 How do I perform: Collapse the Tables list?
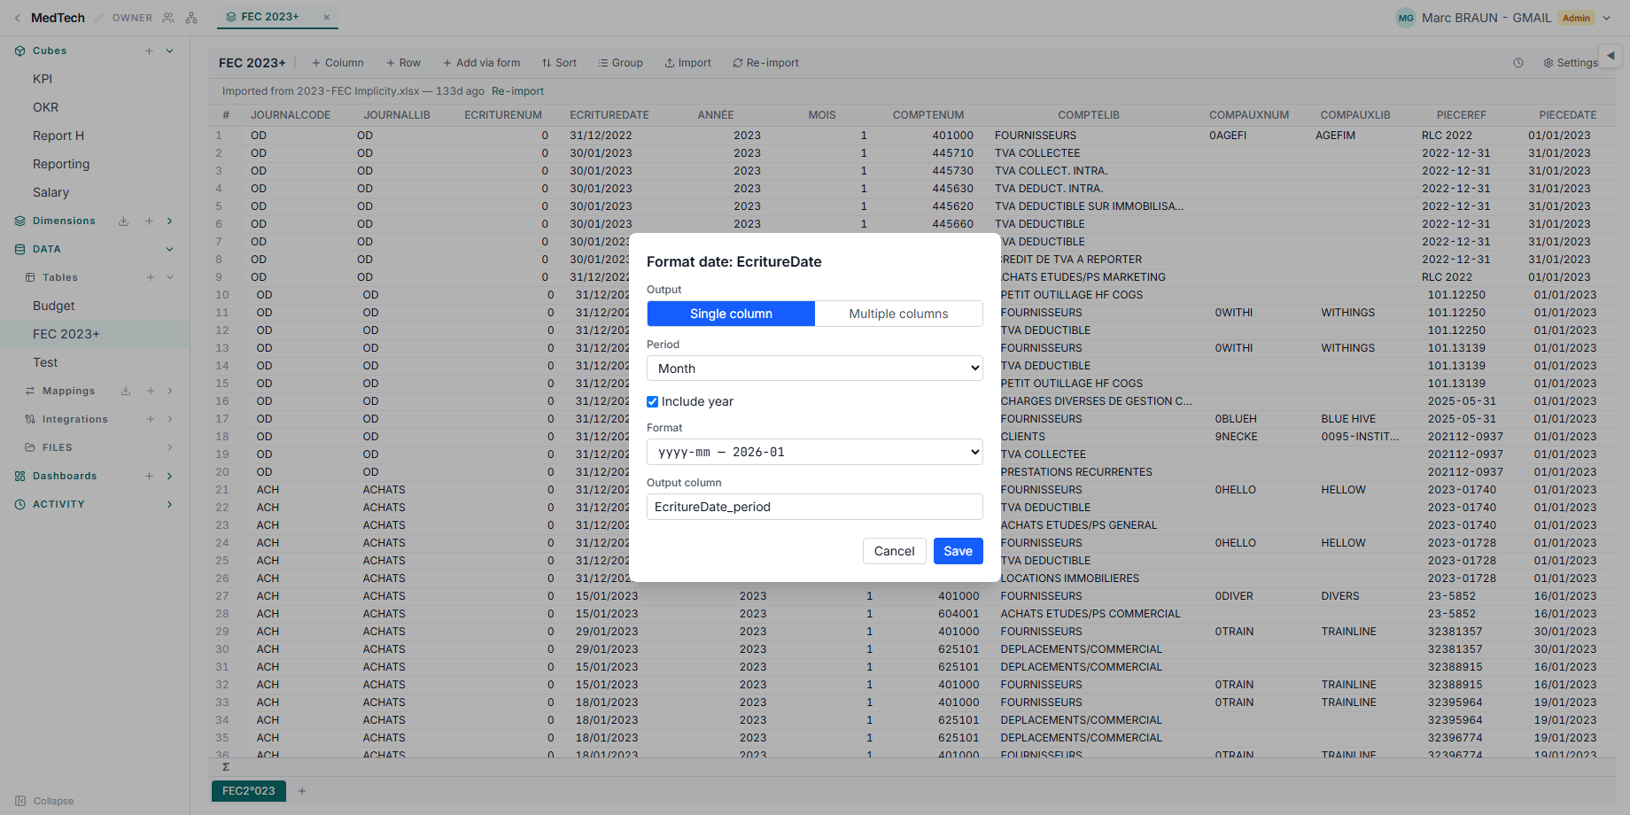(170, 277)
